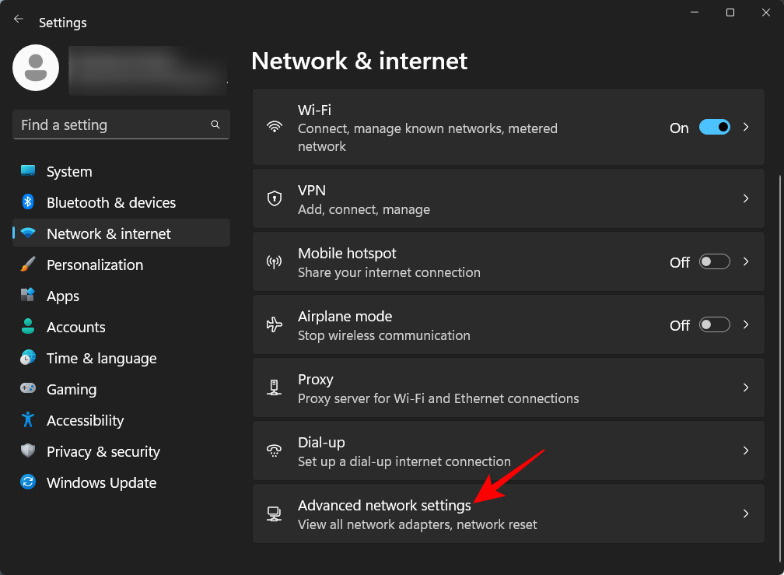
Task: Expand Advanced network settings via its chevron
Action: [x=745, y=514]
